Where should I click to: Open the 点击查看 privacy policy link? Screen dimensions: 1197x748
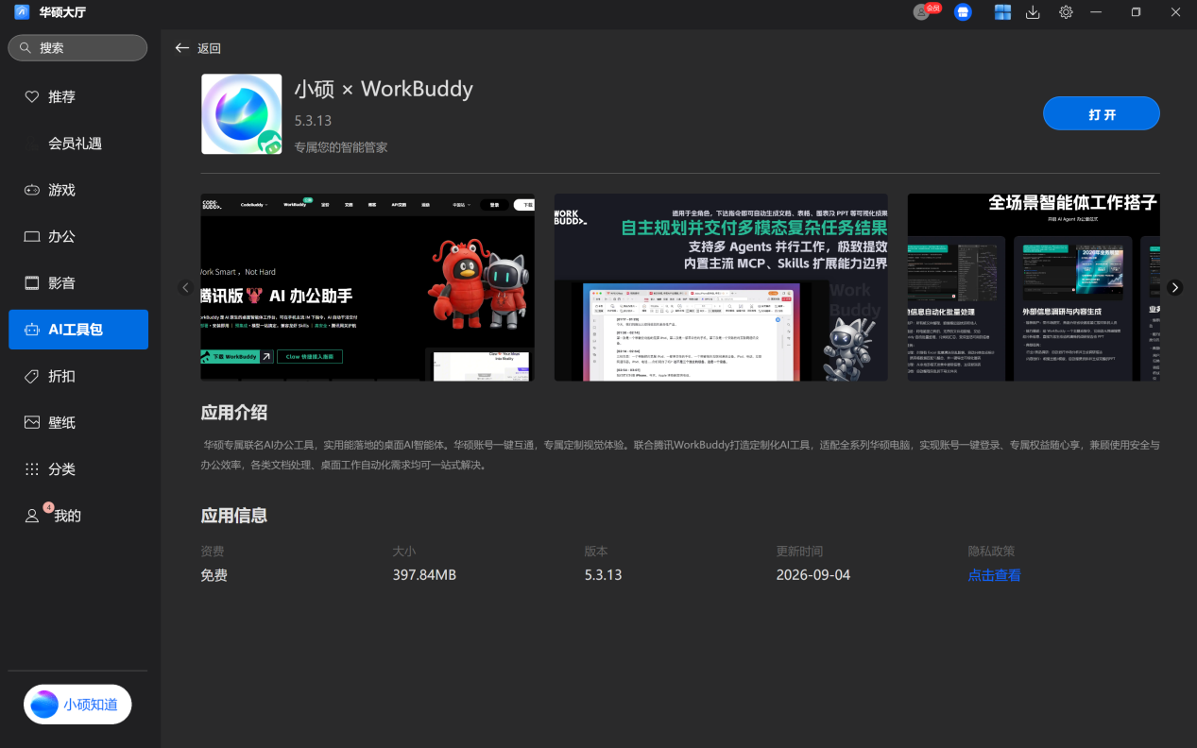click(994, 575)
